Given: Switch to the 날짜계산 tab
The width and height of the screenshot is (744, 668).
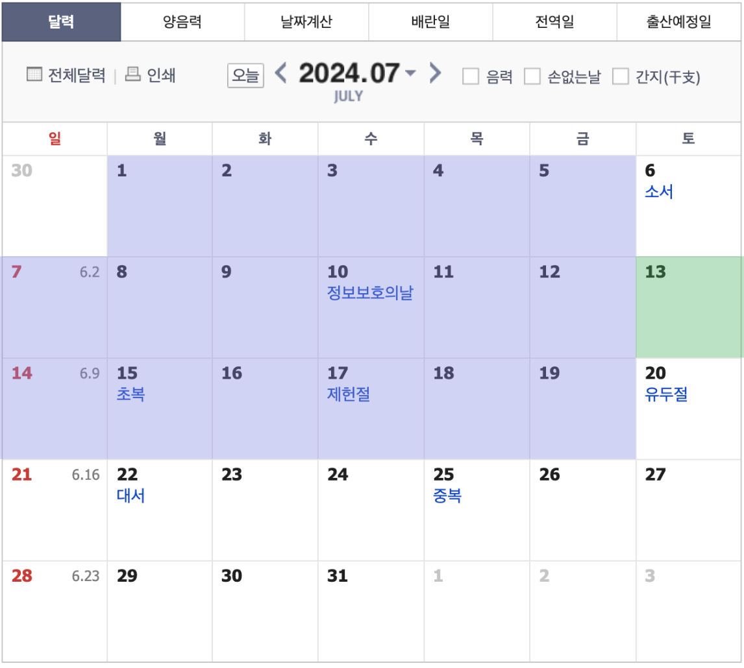Looking at the screenshot, I should [x=305, y=21].
